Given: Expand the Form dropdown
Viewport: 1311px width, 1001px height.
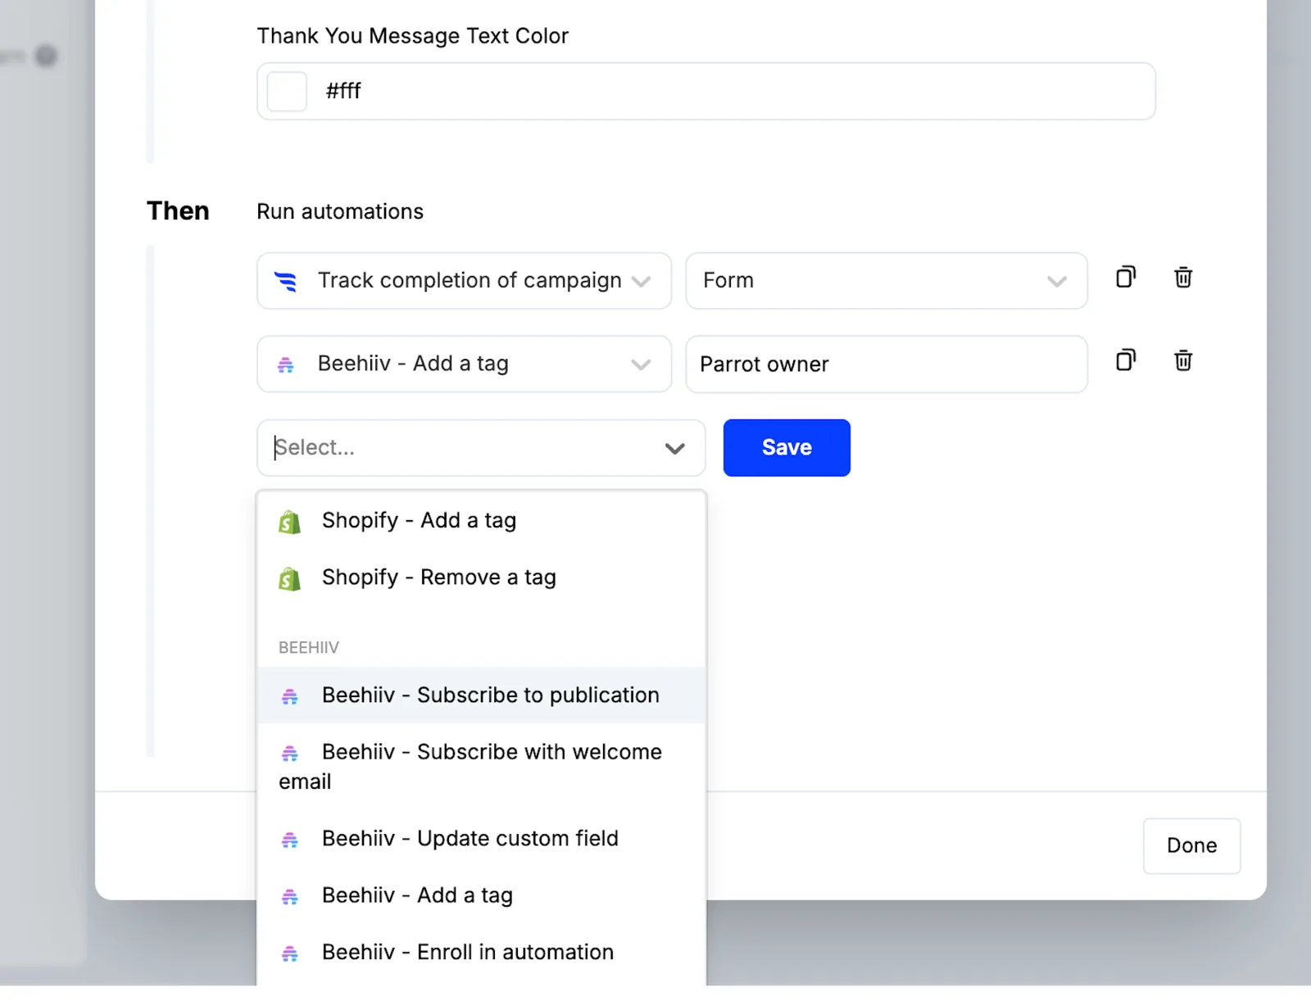Looking at the screenshot, I should tap(886, 281).
